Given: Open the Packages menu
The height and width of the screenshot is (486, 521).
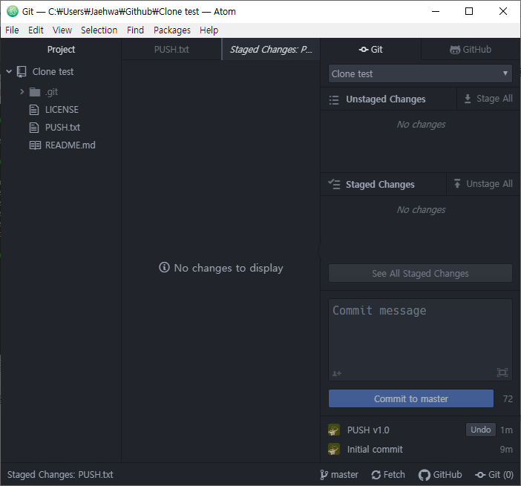Looking at the screenshot, I should 171,30.
